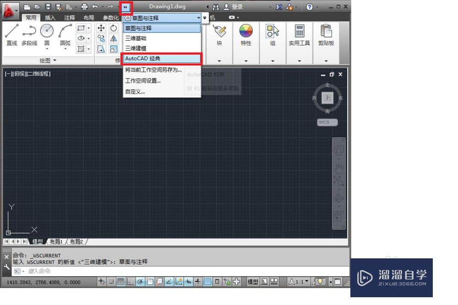Choose 三维基础 workspace
The height and width of the screenshot is (305, 458).
click(x=162, y=38)
